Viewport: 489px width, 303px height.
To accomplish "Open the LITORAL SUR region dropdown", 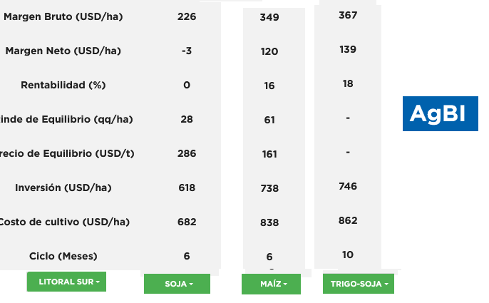I will 66,282.
